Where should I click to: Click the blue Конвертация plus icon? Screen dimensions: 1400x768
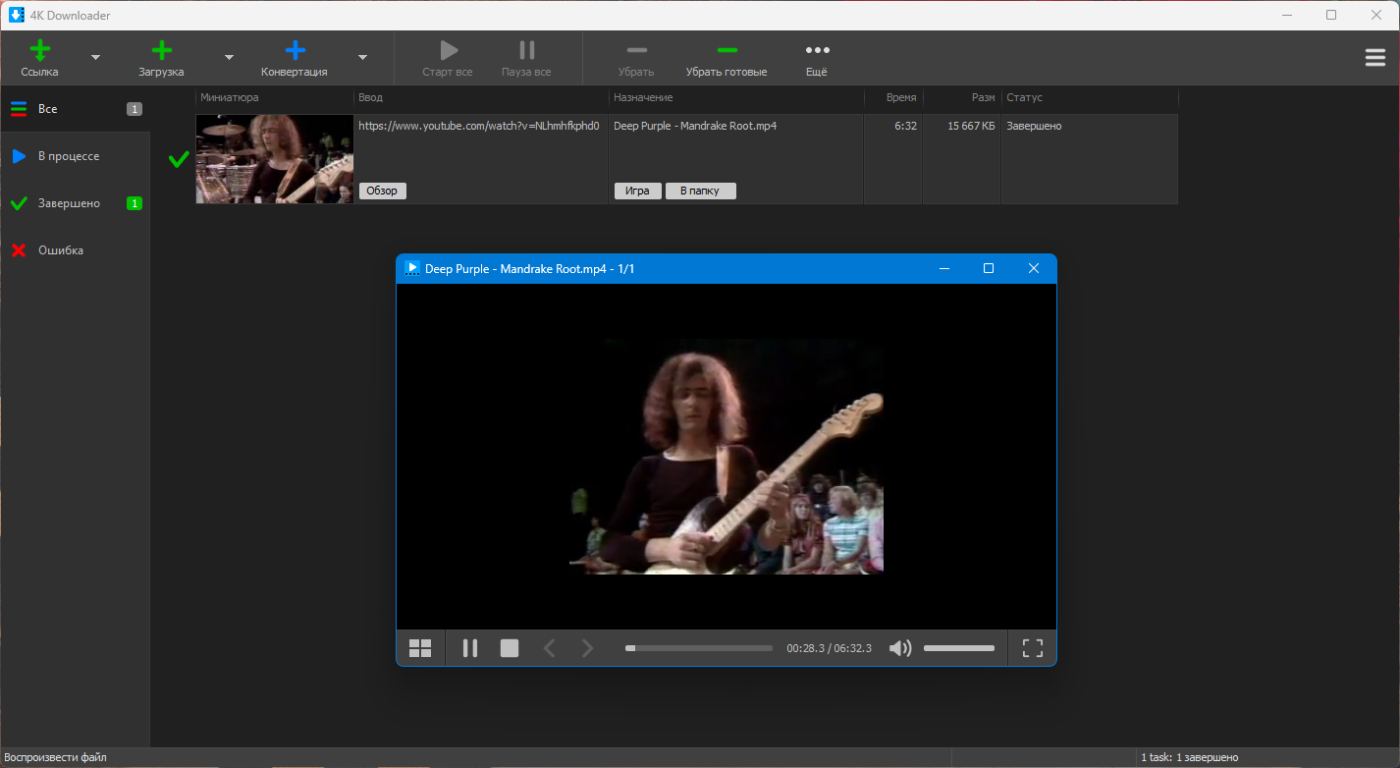(295, 50)
